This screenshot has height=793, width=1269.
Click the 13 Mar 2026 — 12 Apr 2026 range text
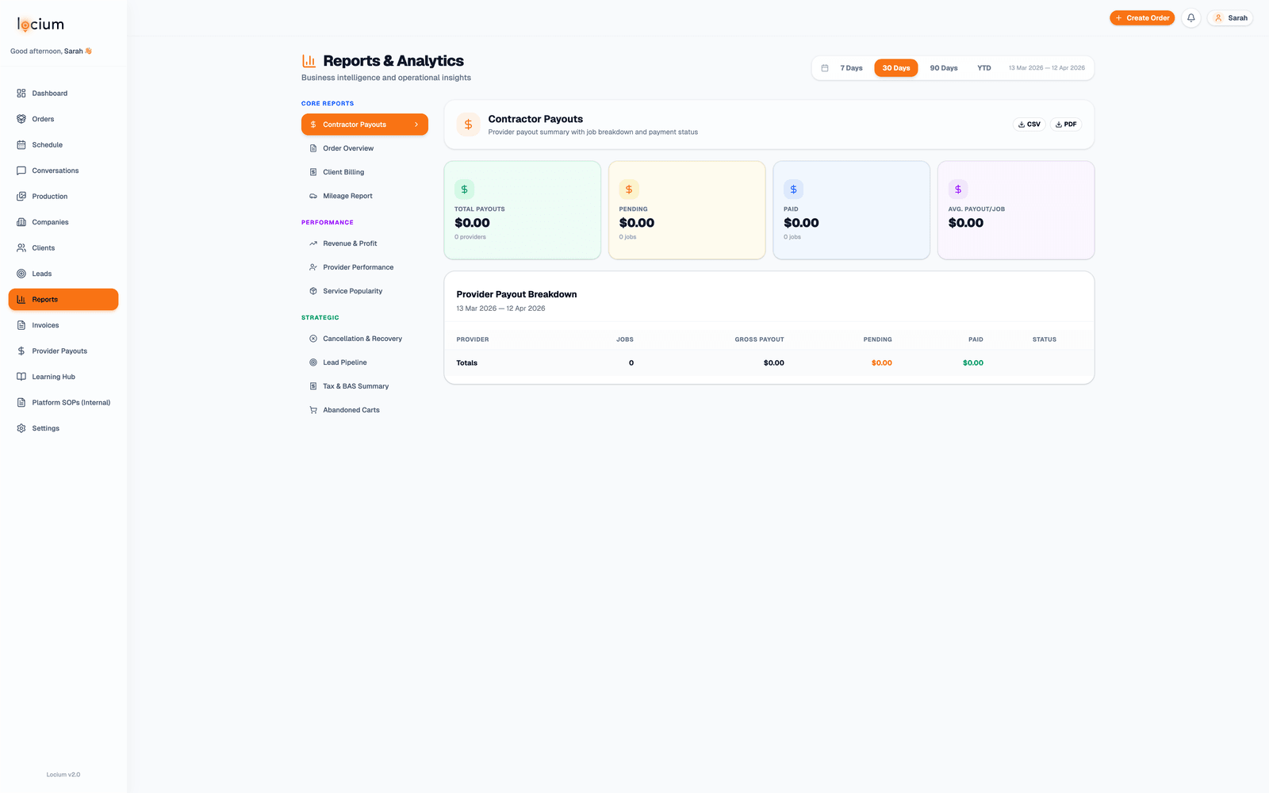coord(1047,68)
